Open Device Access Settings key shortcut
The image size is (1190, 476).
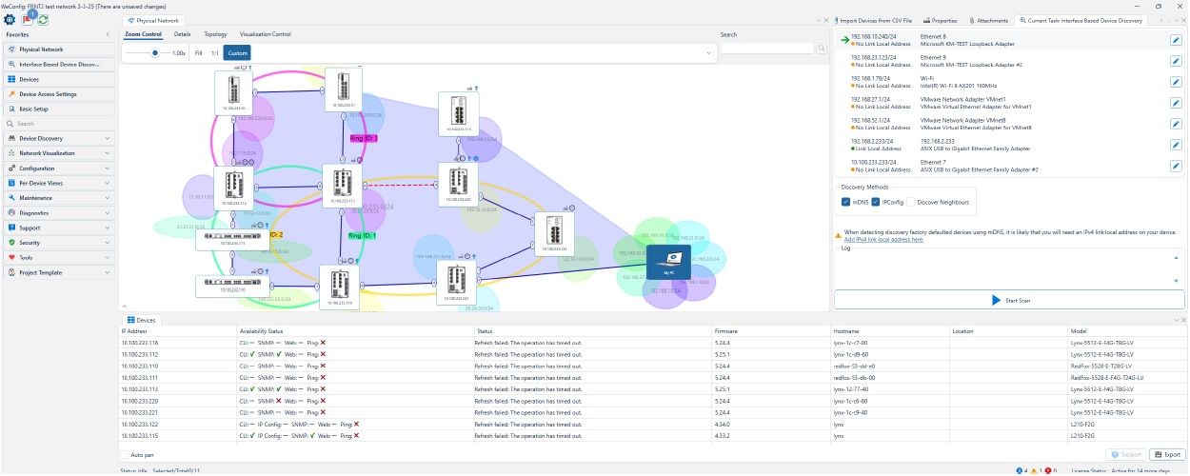pyautogui.click(x=48, y=94)
